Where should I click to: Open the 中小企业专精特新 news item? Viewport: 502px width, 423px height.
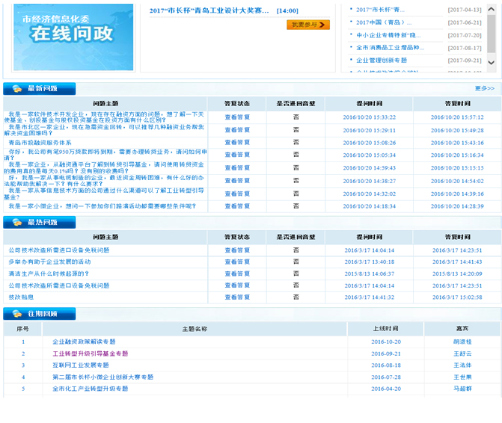pos(388,35)
